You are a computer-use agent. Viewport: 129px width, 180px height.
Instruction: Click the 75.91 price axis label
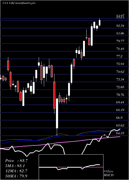pyautogui.click(x=120, y=64)
